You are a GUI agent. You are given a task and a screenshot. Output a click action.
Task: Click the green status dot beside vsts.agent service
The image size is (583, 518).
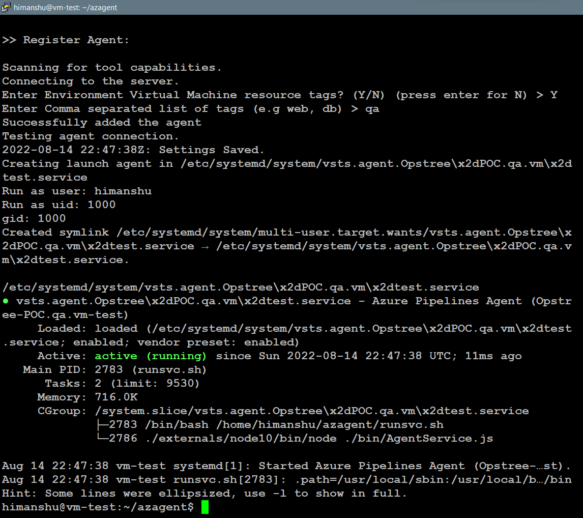(x=6, y=301)
